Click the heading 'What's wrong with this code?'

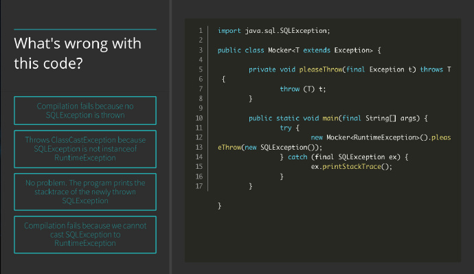click(x=78, y=53)
